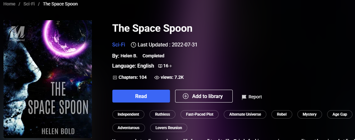Open the Home breadcrumb link
This screenshot has width=355, height=140.
[x=10, y=4]
